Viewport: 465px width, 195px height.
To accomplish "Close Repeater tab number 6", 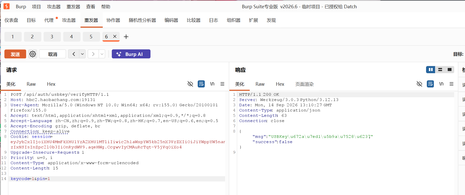I will (115, 36).
